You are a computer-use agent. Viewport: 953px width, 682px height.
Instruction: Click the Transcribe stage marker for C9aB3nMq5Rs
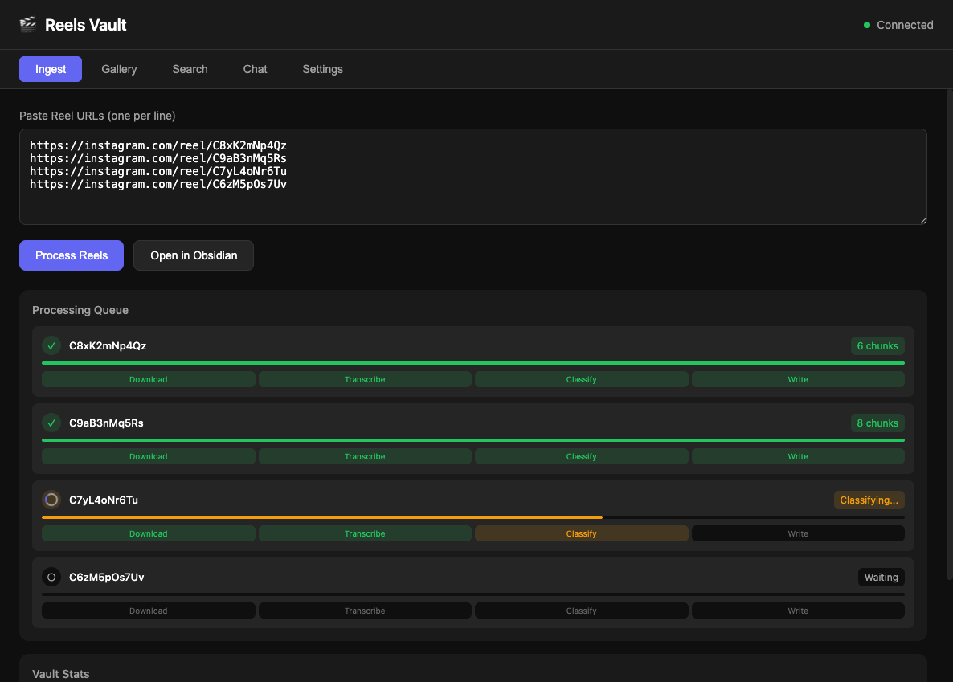click(365, 455)
